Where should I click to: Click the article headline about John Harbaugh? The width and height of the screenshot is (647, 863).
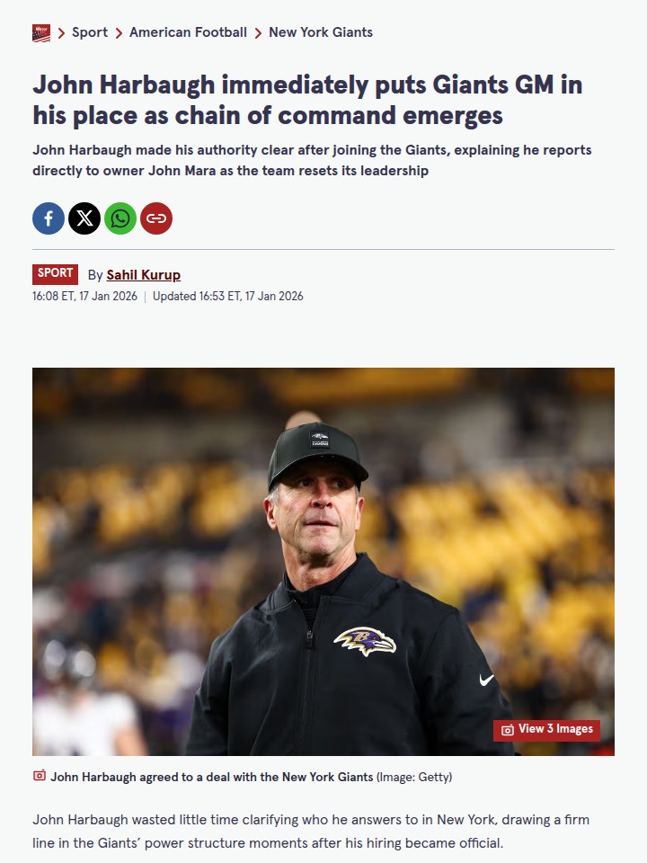(x=307, y=101)
